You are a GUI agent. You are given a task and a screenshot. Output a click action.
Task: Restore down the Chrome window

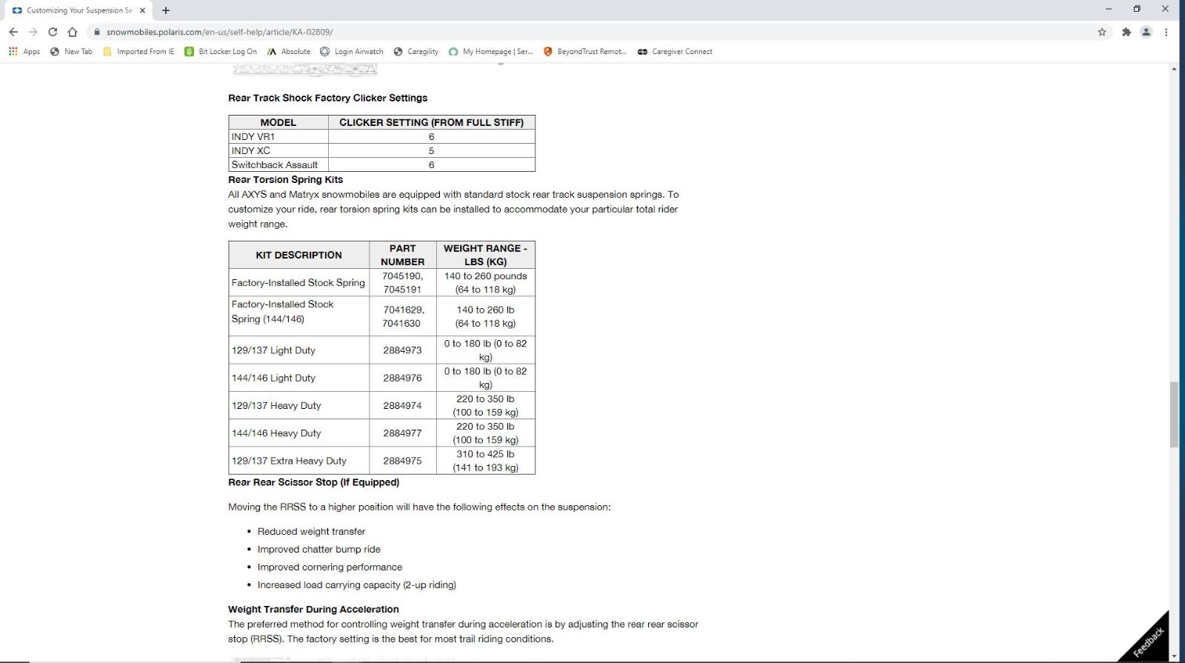pyautogui.click(x=1137, y=9)
